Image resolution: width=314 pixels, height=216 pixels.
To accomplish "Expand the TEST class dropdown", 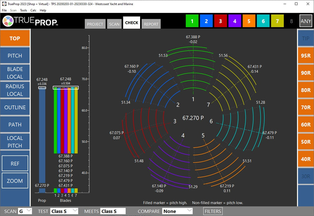I will coord(64,211).
